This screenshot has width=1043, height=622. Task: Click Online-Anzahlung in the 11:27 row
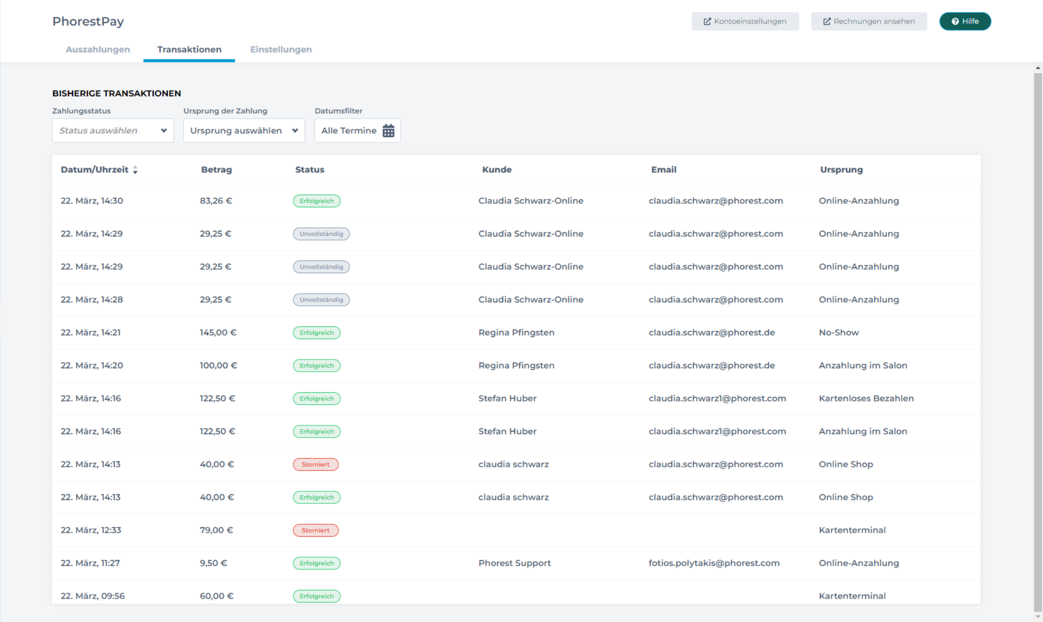[x=858, y=563]
